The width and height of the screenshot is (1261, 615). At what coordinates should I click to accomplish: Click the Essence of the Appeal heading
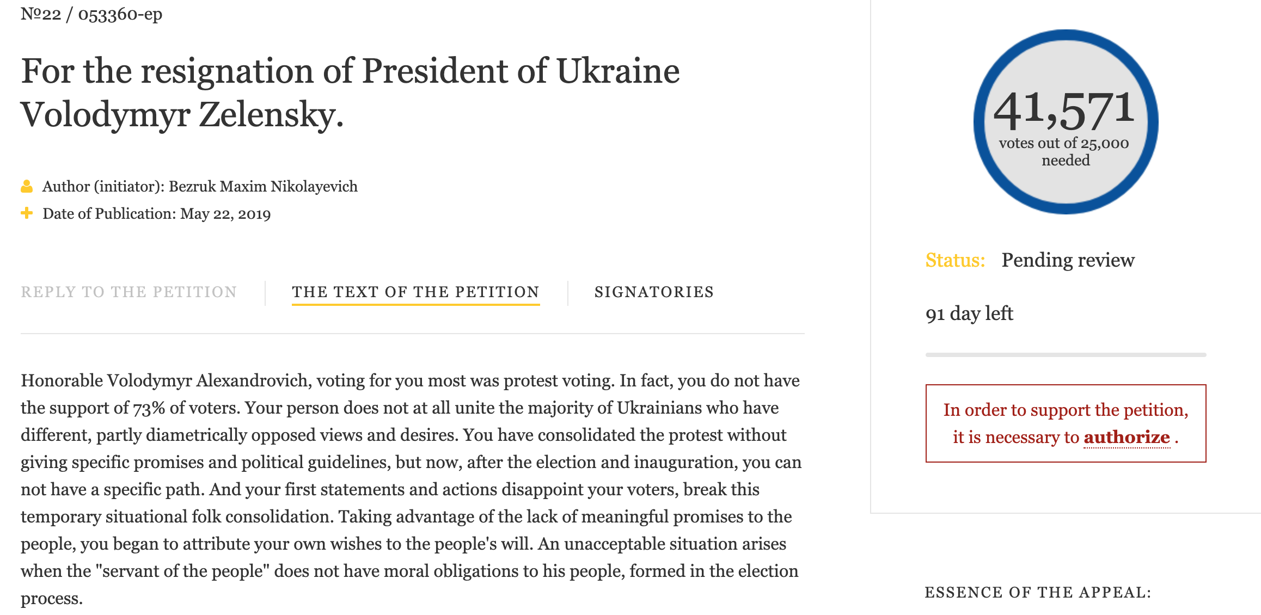1038,592
